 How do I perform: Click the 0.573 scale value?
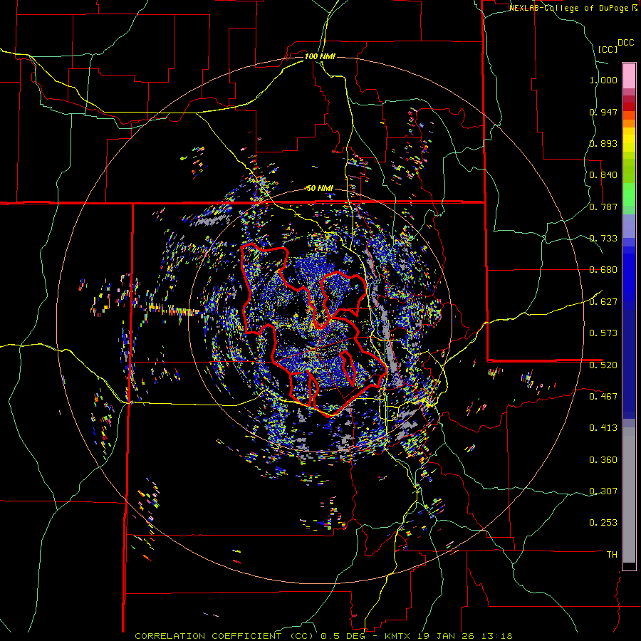(x=603, y=333)
